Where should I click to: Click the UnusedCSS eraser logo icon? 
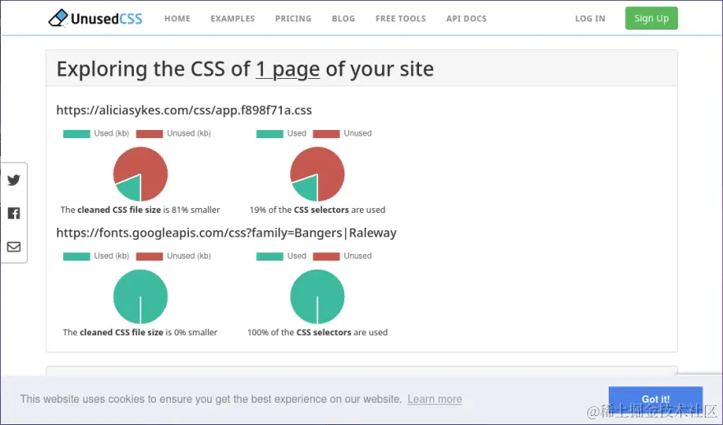point(58,18)
